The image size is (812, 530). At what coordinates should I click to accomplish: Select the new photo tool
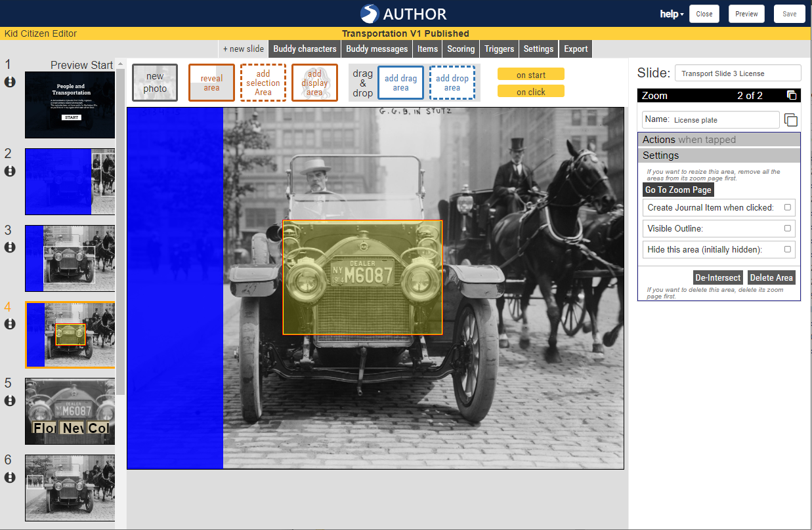(154, 82)
